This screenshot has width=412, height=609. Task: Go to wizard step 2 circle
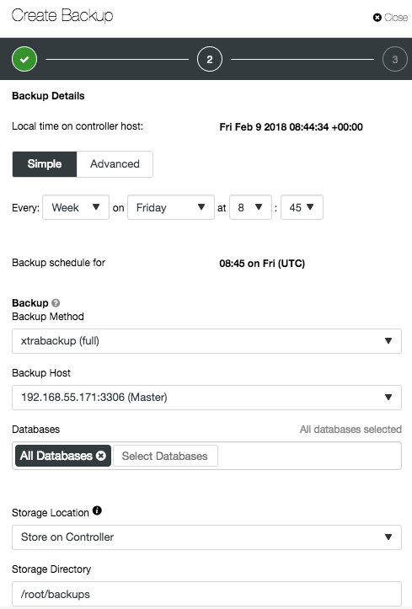[x=210, y=59]
